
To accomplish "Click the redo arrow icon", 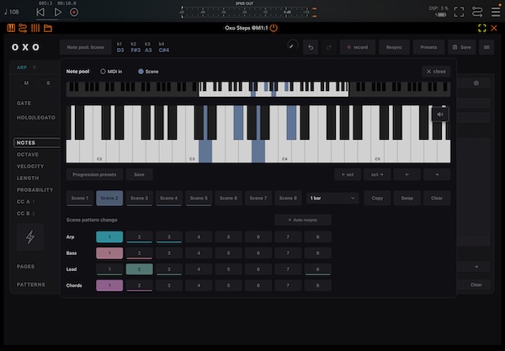I will [328, 47].
